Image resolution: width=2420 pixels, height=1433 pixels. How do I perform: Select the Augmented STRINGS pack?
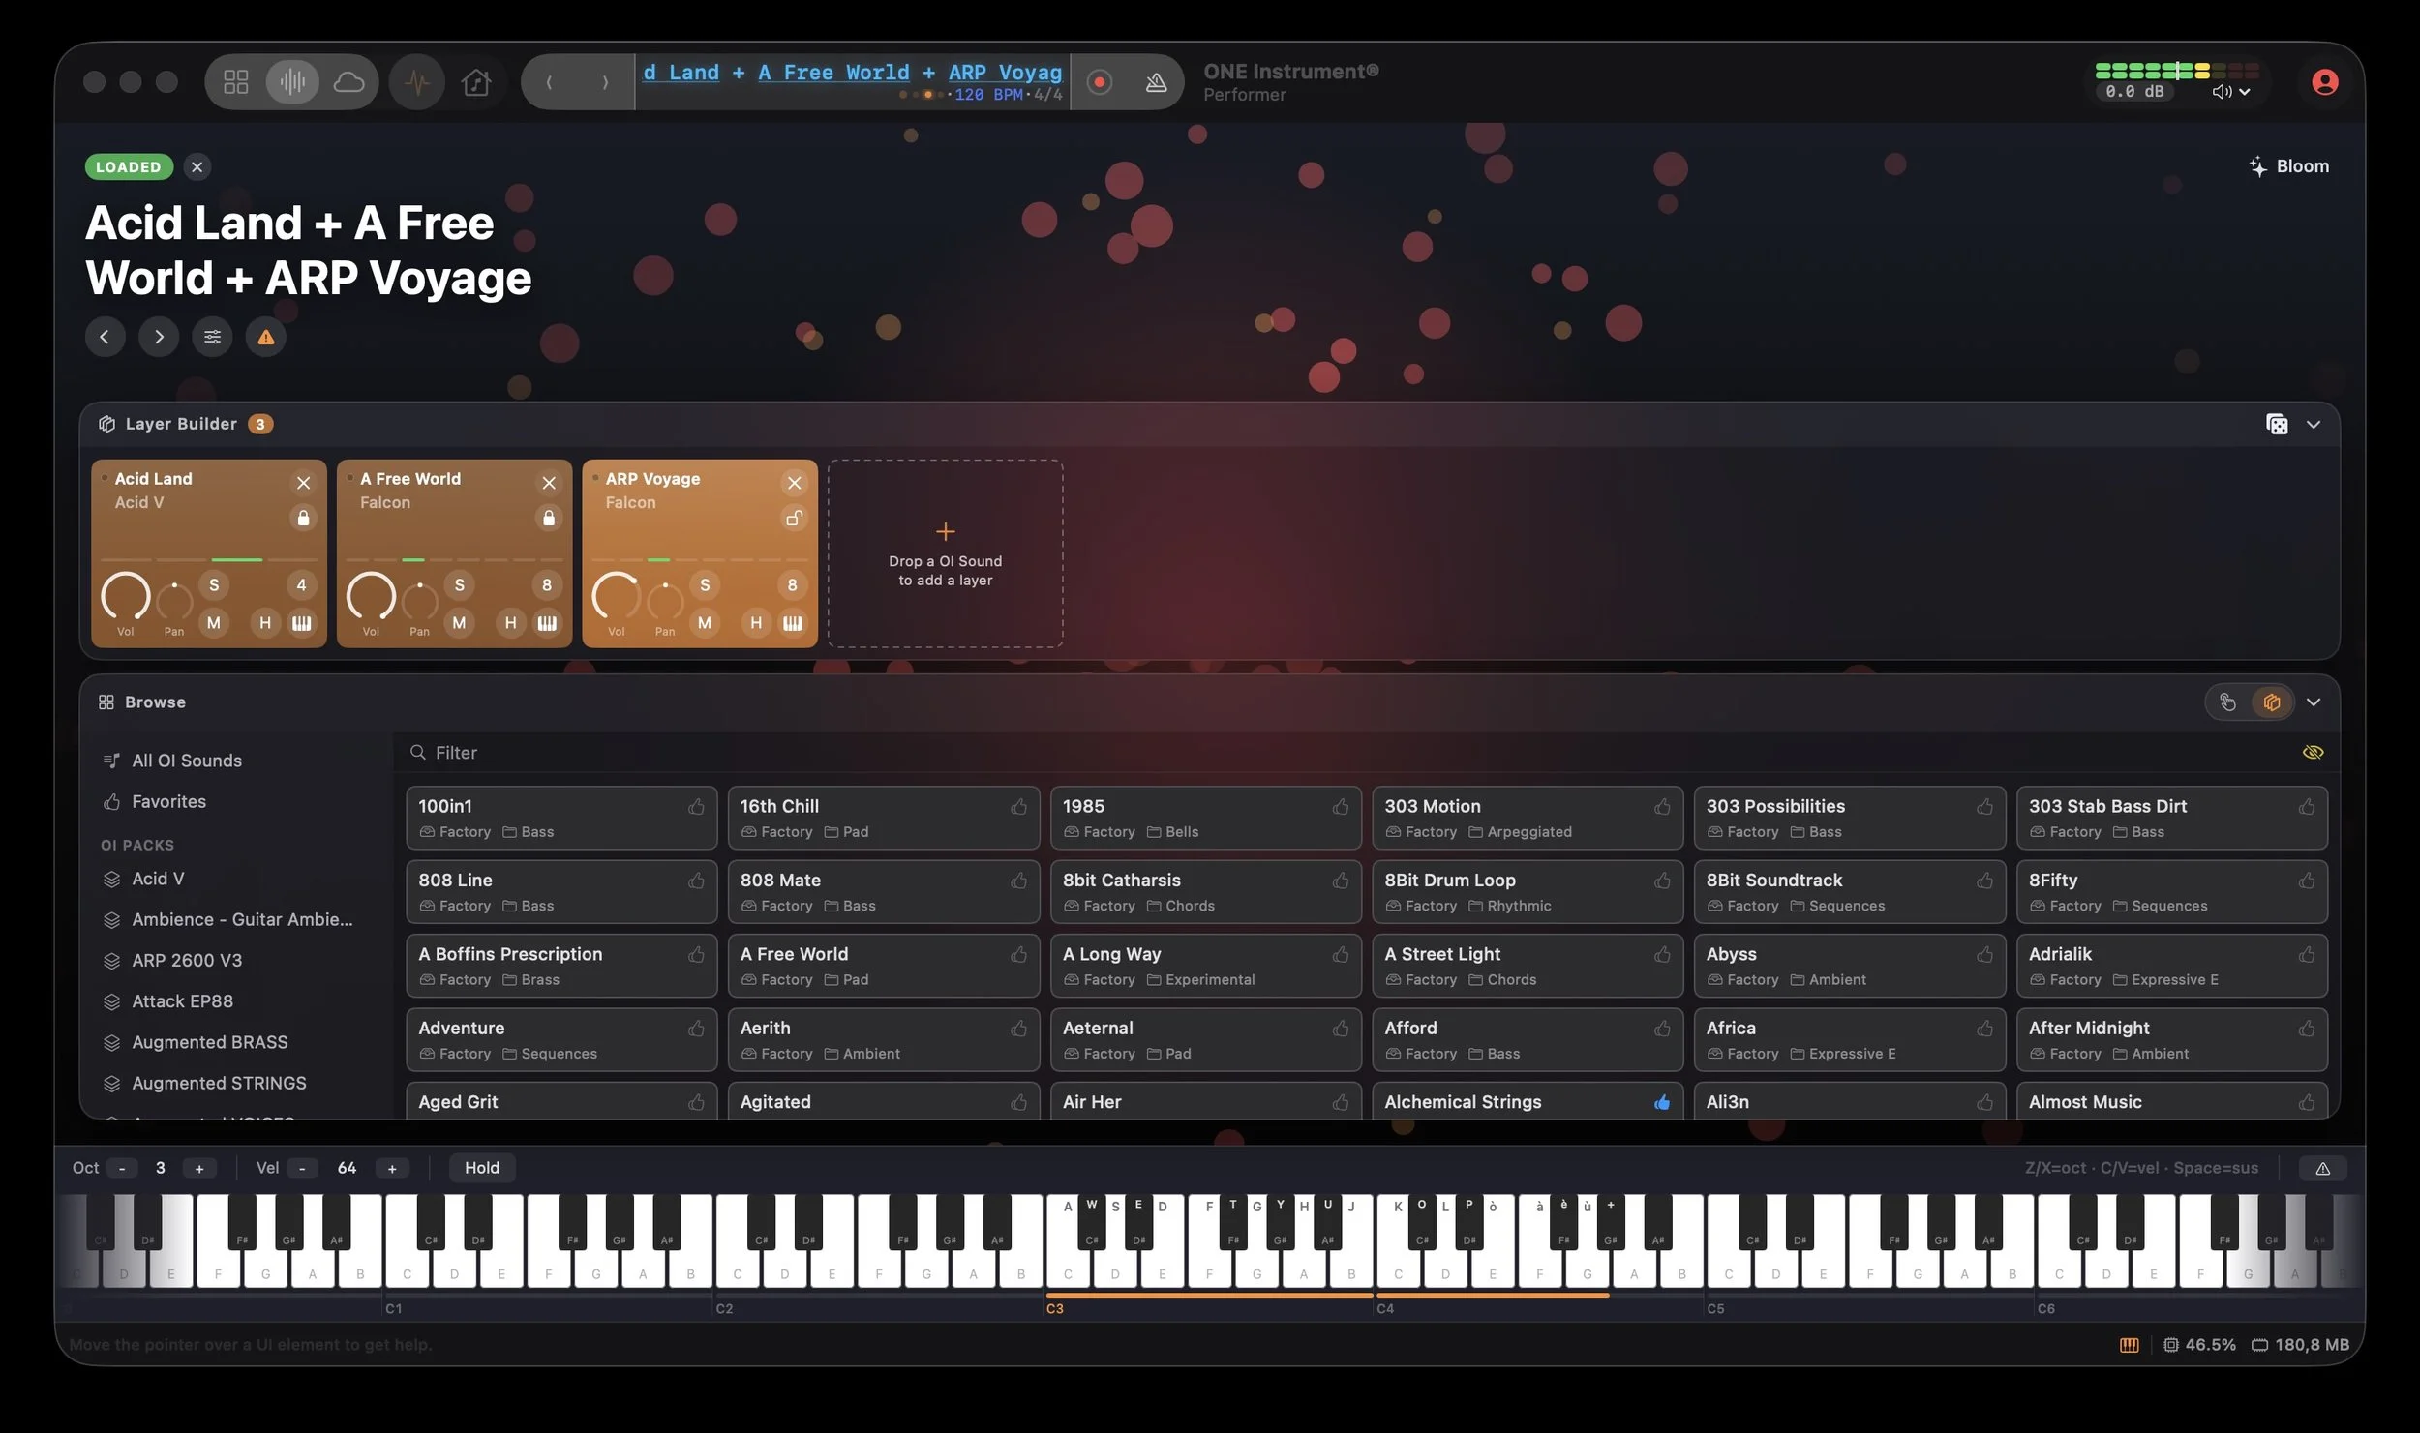(219, 1083)
